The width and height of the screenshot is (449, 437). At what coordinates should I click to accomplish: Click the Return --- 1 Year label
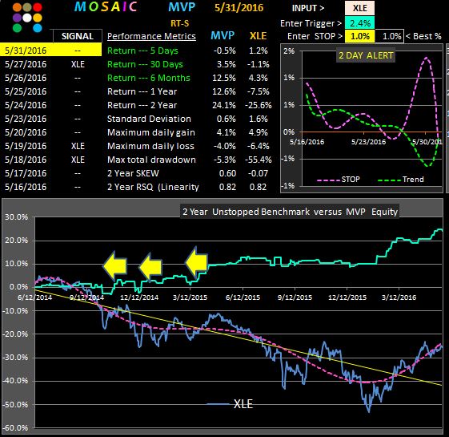tap(142, 91)
